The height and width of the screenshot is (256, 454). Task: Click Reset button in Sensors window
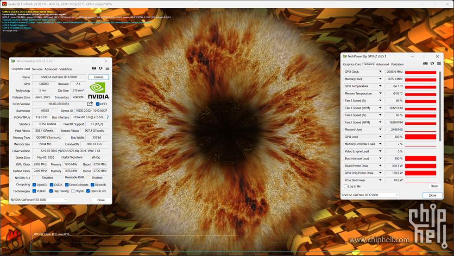coord(435,186)
